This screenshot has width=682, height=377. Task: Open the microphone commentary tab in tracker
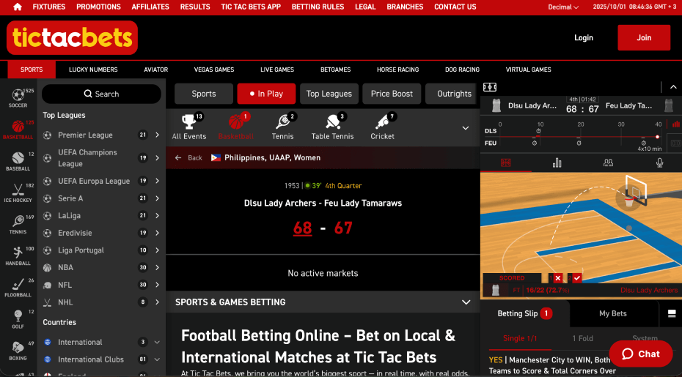pos(659,163)
